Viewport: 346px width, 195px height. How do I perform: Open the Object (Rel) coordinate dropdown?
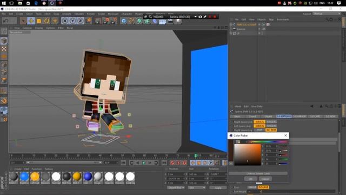176,188
